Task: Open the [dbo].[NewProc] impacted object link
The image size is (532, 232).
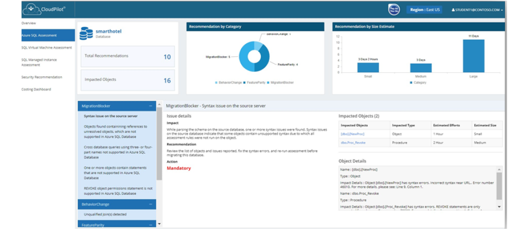Action: pyautogui.click(x=352, y=134)
